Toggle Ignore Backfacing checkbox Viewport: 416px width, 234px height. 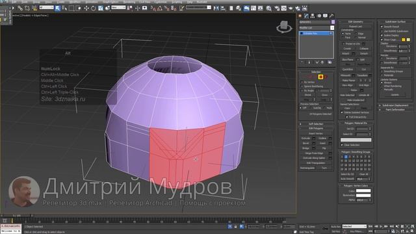[x=302, y=86]
